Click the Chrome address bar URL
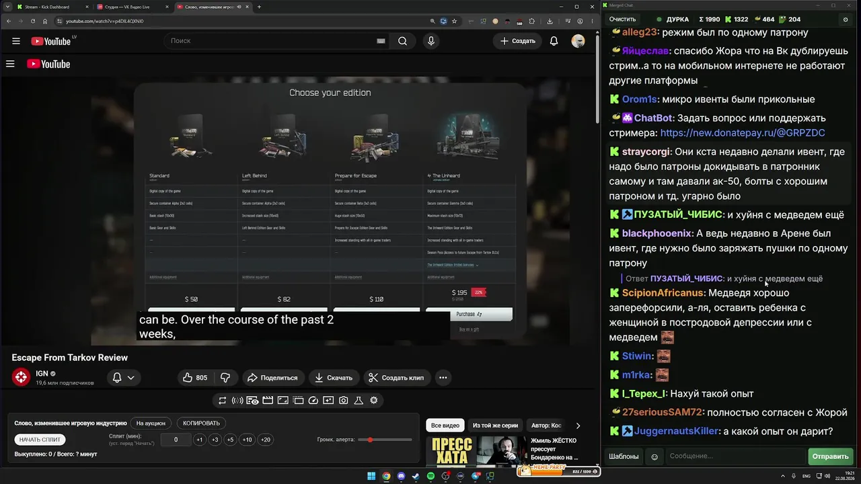 coord(104,21)
